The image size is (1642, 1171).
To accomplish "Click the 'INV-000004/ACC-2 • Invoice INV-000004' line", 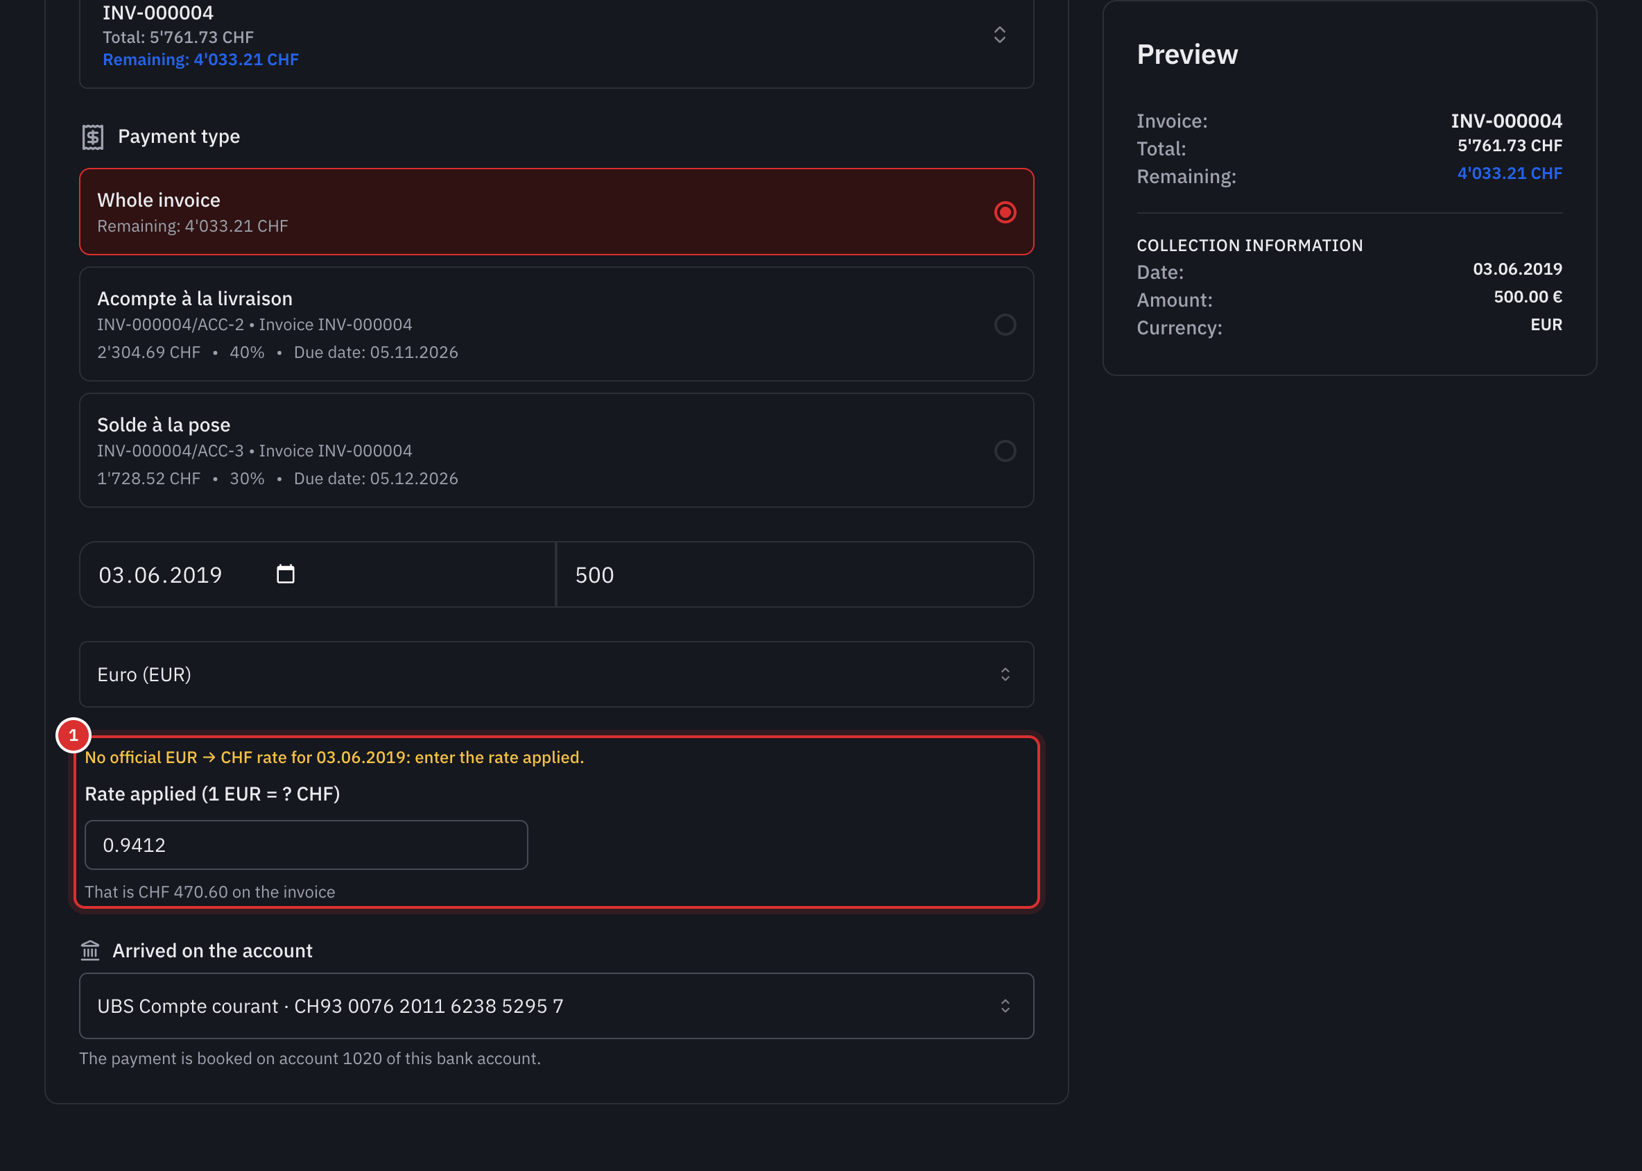I will pyautogui.click(x=254, y=325).
